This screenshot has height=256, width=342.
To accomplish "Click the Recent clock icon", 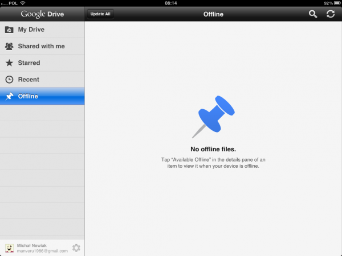I will click(x=9, y=80).
